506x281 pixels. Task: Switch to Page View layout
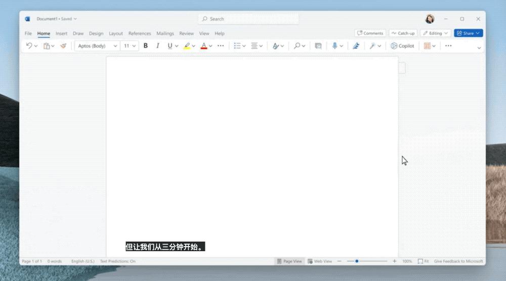(x=289, y=261)
